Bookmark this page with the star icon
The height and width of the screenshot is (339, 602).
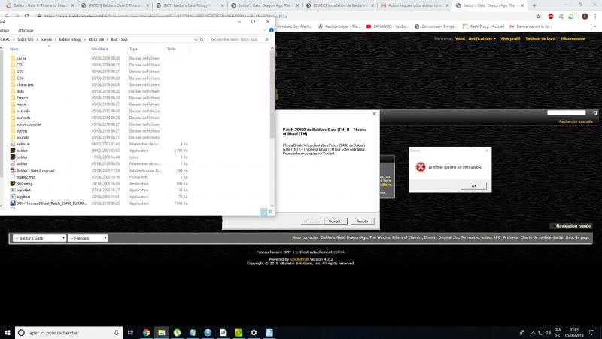(x=538, y=17)
